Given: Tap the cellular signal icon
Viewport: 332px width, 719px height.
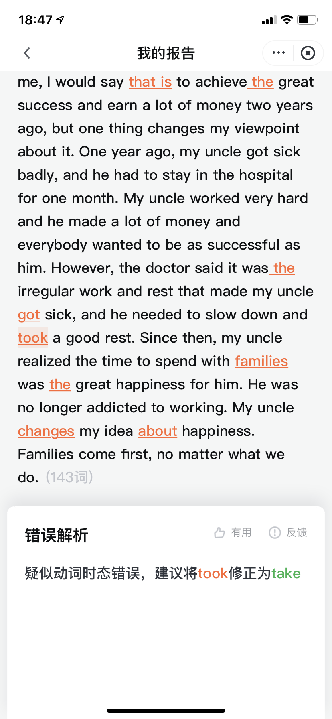Looking at the screenshot, I should point(269,20).
